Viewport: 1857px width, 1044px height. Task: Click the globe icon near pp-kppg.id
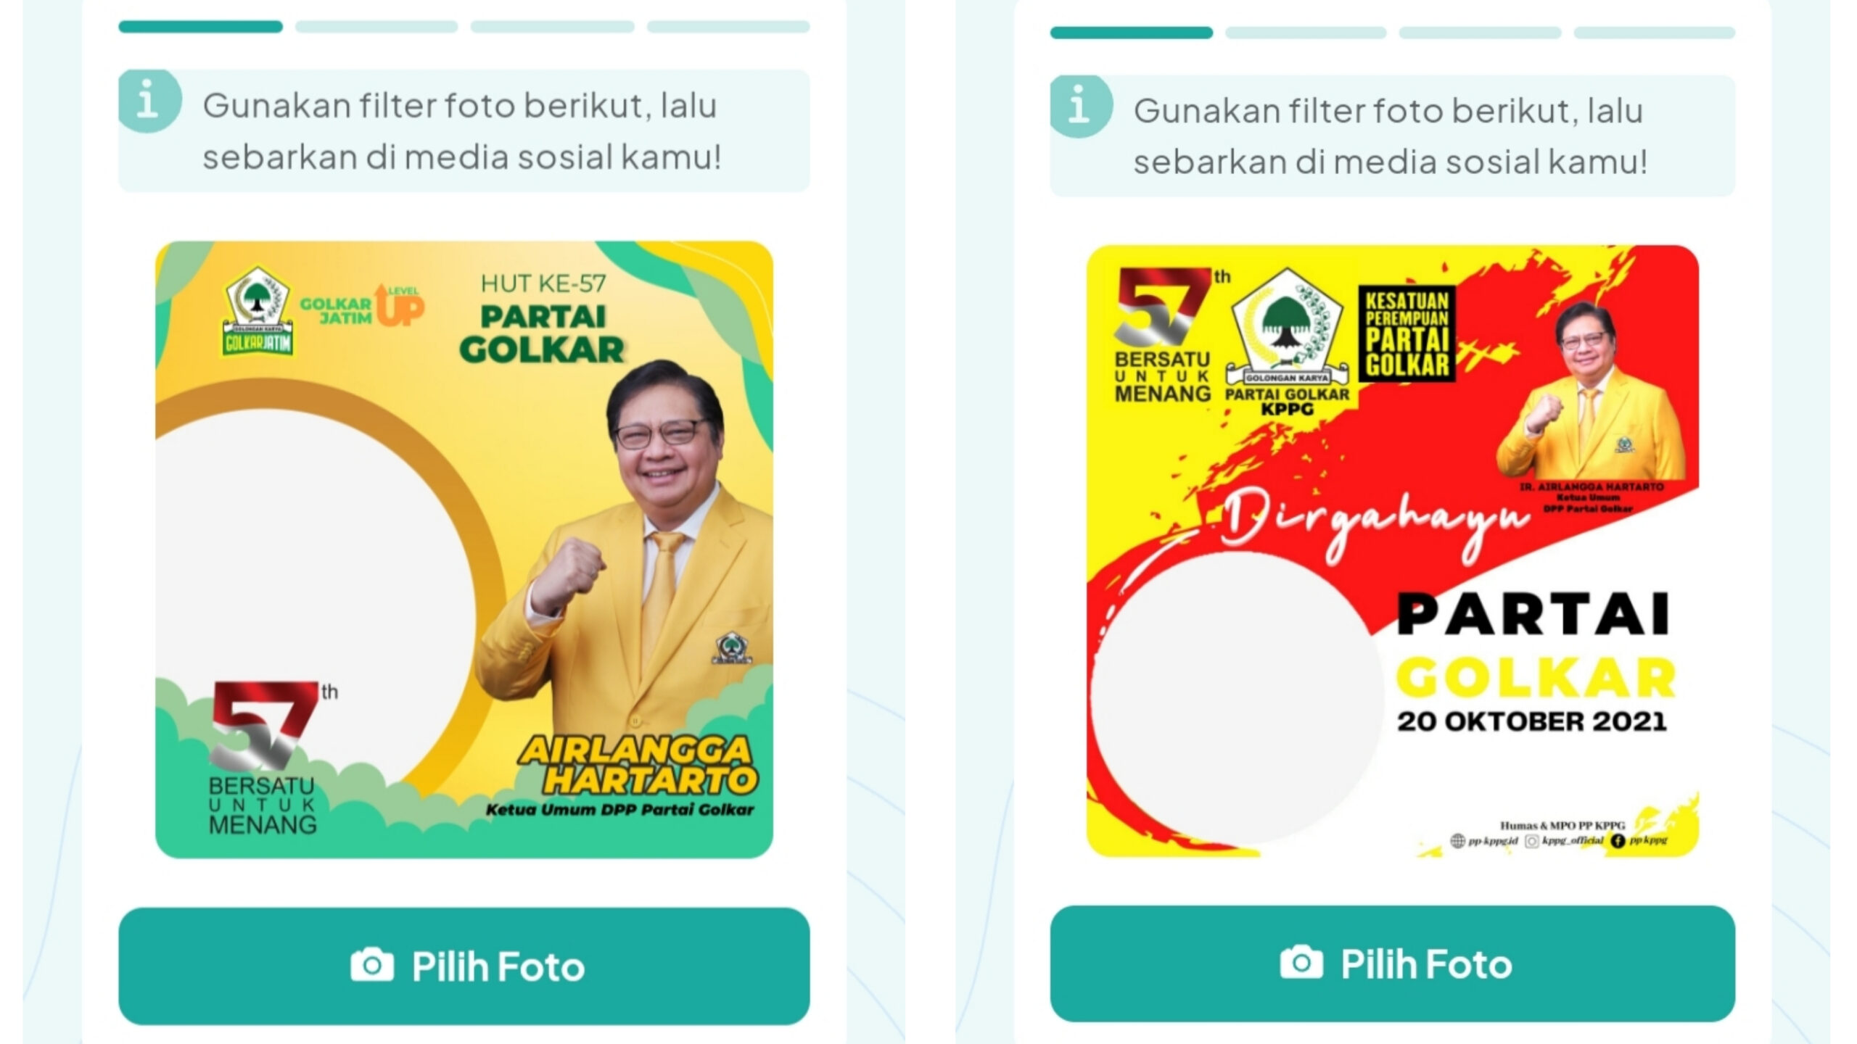pyautogui.click(x=1457, y=840)
